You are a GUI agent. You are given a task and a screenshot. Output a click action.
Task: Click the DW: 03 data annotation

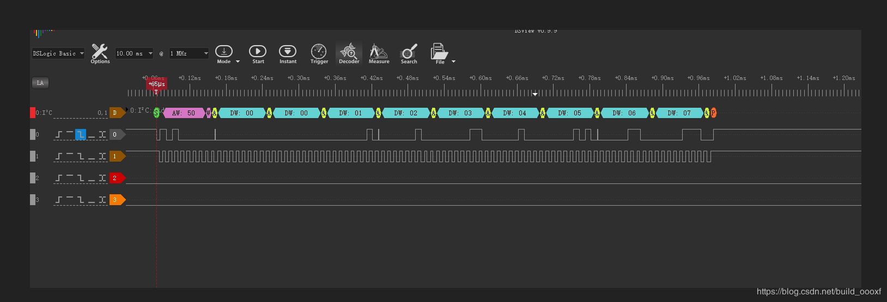point(460,113)
